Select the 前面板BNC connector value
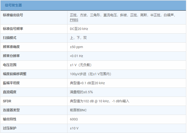This screenshot has height=133, width=187. pyautogui.click(x=78, y=110)
